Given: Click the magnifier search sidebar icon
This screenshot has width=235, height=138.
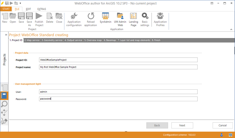Looking at the screenshot, I should point(4,104).
